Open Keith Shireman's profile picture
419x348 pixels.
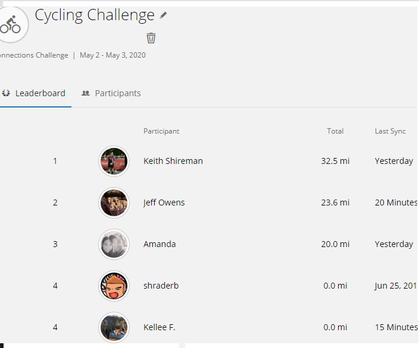pyautogui.click(x=114, y=161)
